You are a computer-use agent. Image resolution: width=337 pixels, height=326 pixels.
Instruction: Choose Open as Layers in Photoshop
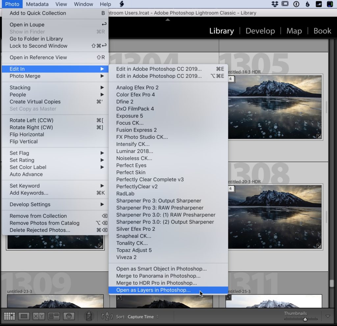(x=168, y=290)
